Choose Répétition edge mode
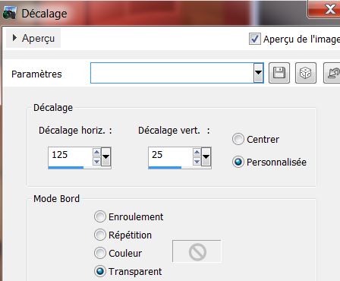This screenshot has height=281, width=340. (x=100, y=235)
